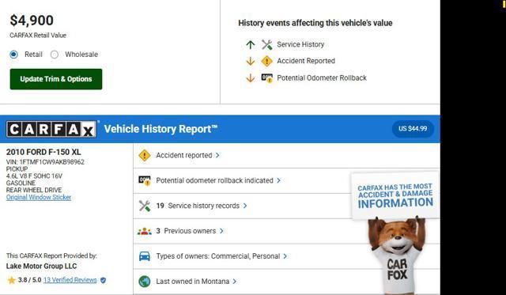Viewport: 506px width, 295px height.
Task: Open the Accident reported details link
Action: pyautogui.click(x=184, y=155)
